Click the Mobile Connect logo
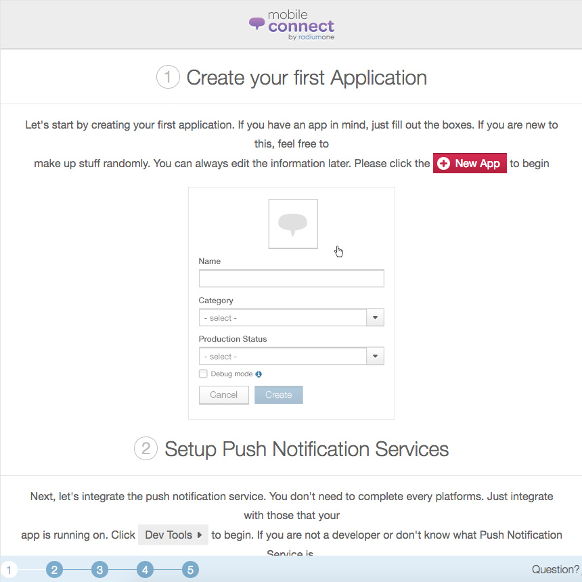This screenshot has width=582, height=582. tap(292, 25)
